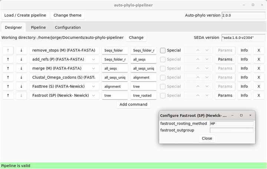
Task: Delete the Fastroot command with X
Action: pos(258,95)
